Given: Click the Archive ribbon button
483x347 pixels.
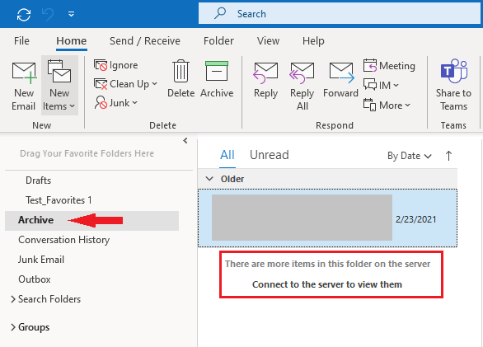Looking at the screenshot, I should coord(217,79).
